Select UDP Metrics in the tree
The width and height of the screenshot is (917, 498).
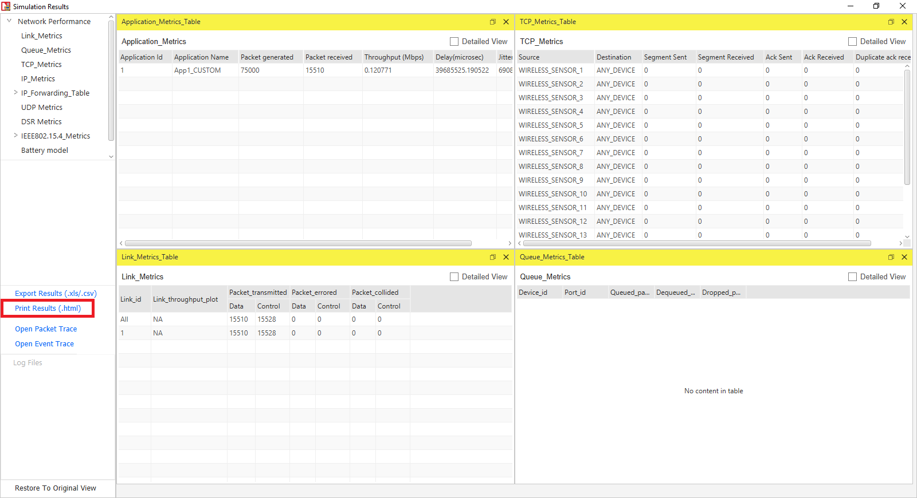42,107
